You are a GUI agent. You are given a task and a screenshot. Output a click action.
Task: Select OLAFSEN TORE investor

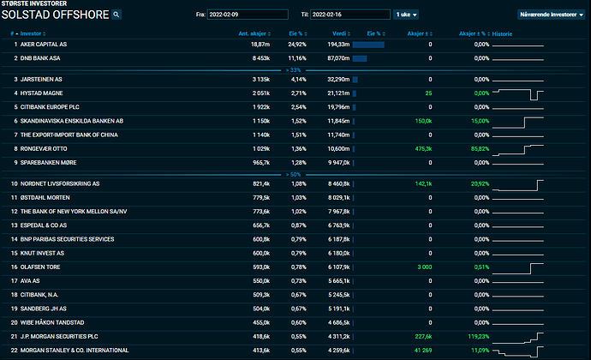40,267
